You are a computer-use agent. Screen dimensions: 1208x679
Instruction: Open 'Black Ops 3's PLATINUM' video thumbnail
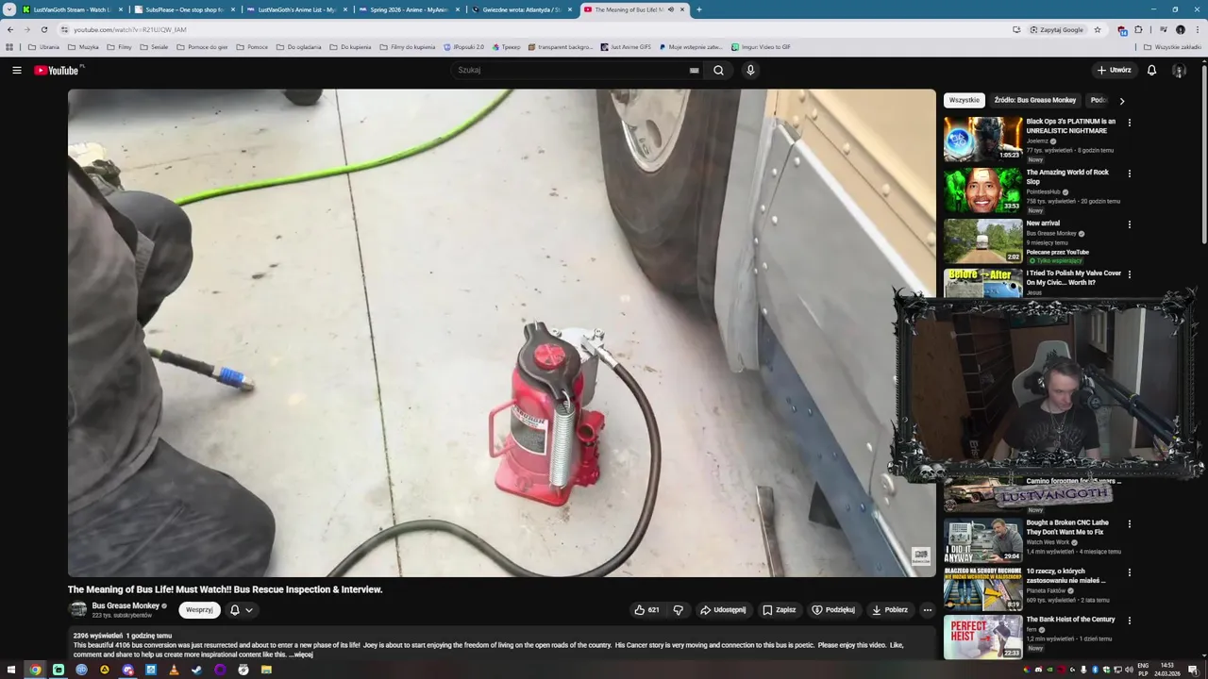982,139
